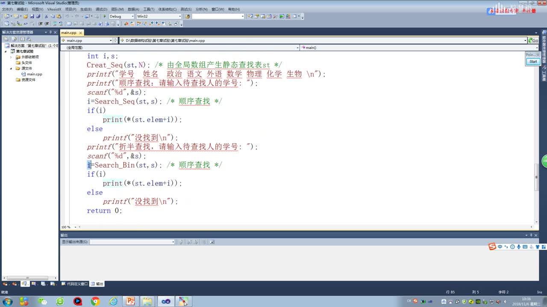Image resolution: width=547 pixels, height=307 pixels.
Task: Select the 资源文件 folder
Action: click(x=28, y=80)
